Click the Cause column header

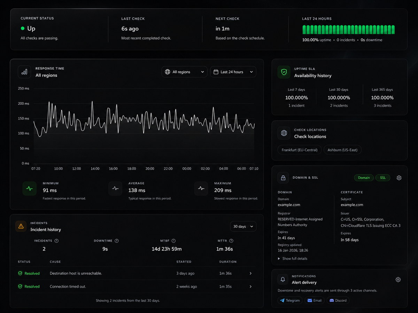[x=55, y=262]
